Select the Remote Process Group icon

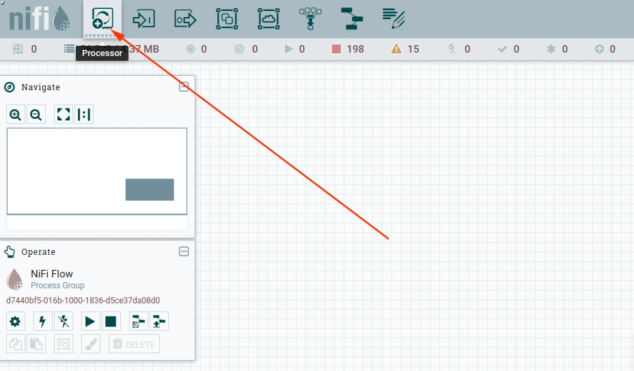(268, 19)
